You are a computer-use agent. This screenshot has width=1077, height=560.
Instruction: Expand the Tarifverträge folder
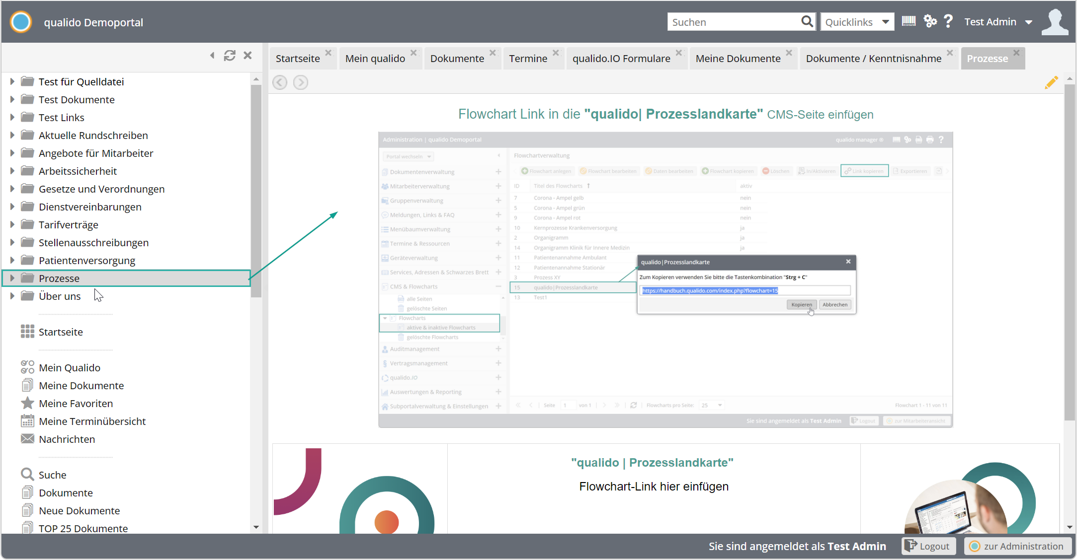point(12,224)
